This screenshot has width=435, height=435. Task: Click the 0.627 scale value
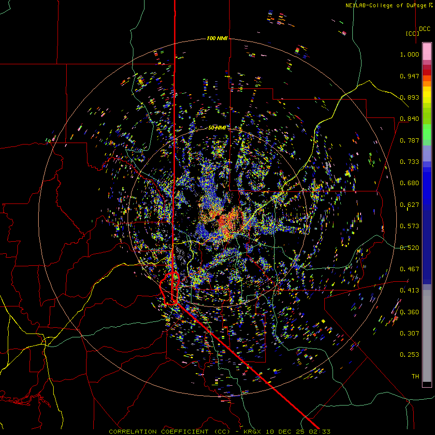tap(409, 205)
